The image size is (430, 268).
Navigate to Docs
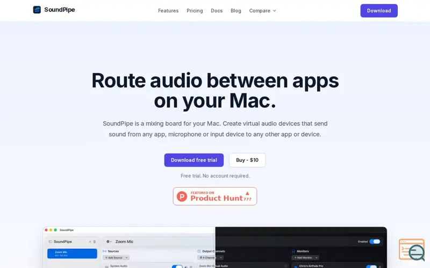click(217, 11)
